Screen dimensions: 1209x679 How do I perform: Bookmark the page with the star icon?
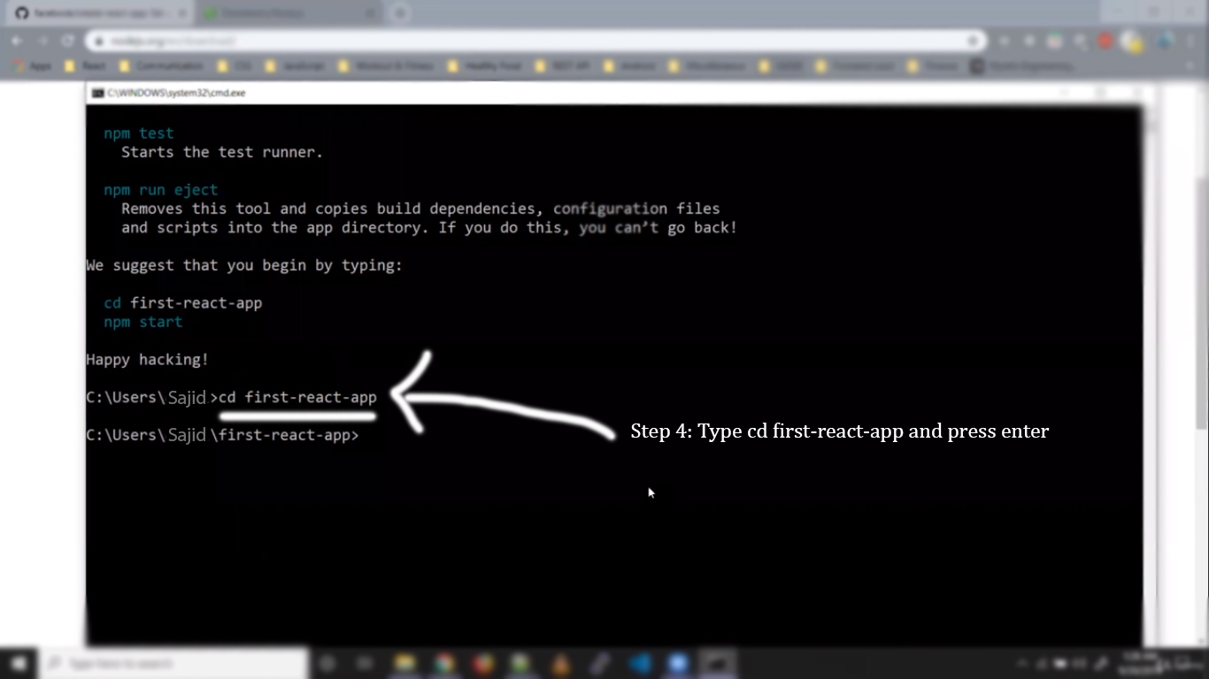973,41
